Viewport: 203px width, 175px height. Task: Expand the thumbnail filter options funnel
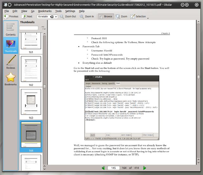click(x=43, y=28)
